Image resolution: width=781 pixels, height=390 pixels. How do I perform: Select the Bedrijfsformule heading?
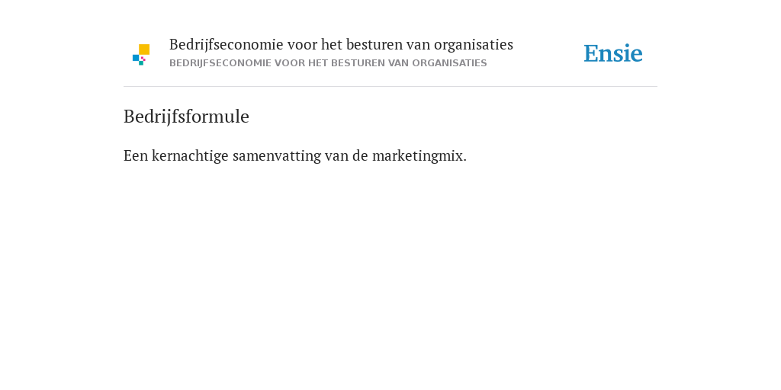click(x=186, y=117)
